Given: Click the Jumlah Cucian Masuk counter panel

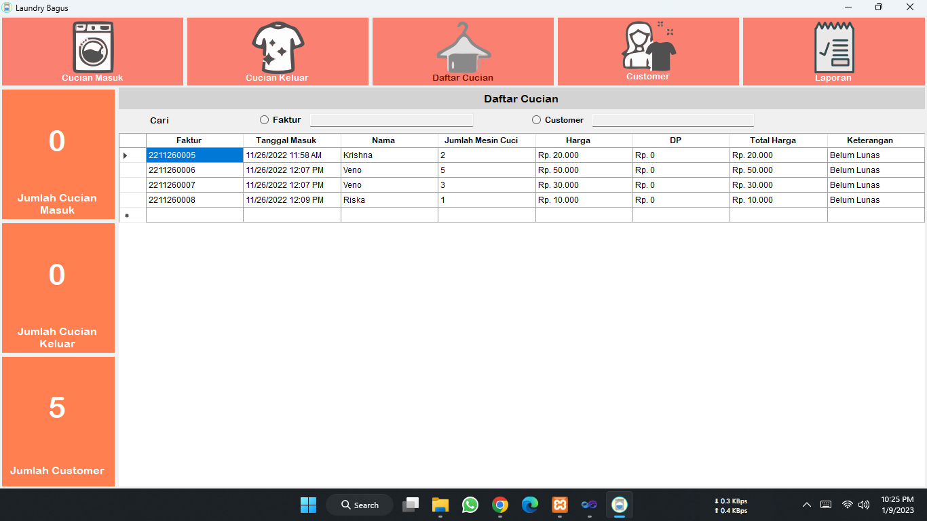Looking at the screenshot, I should coord(58,154).
